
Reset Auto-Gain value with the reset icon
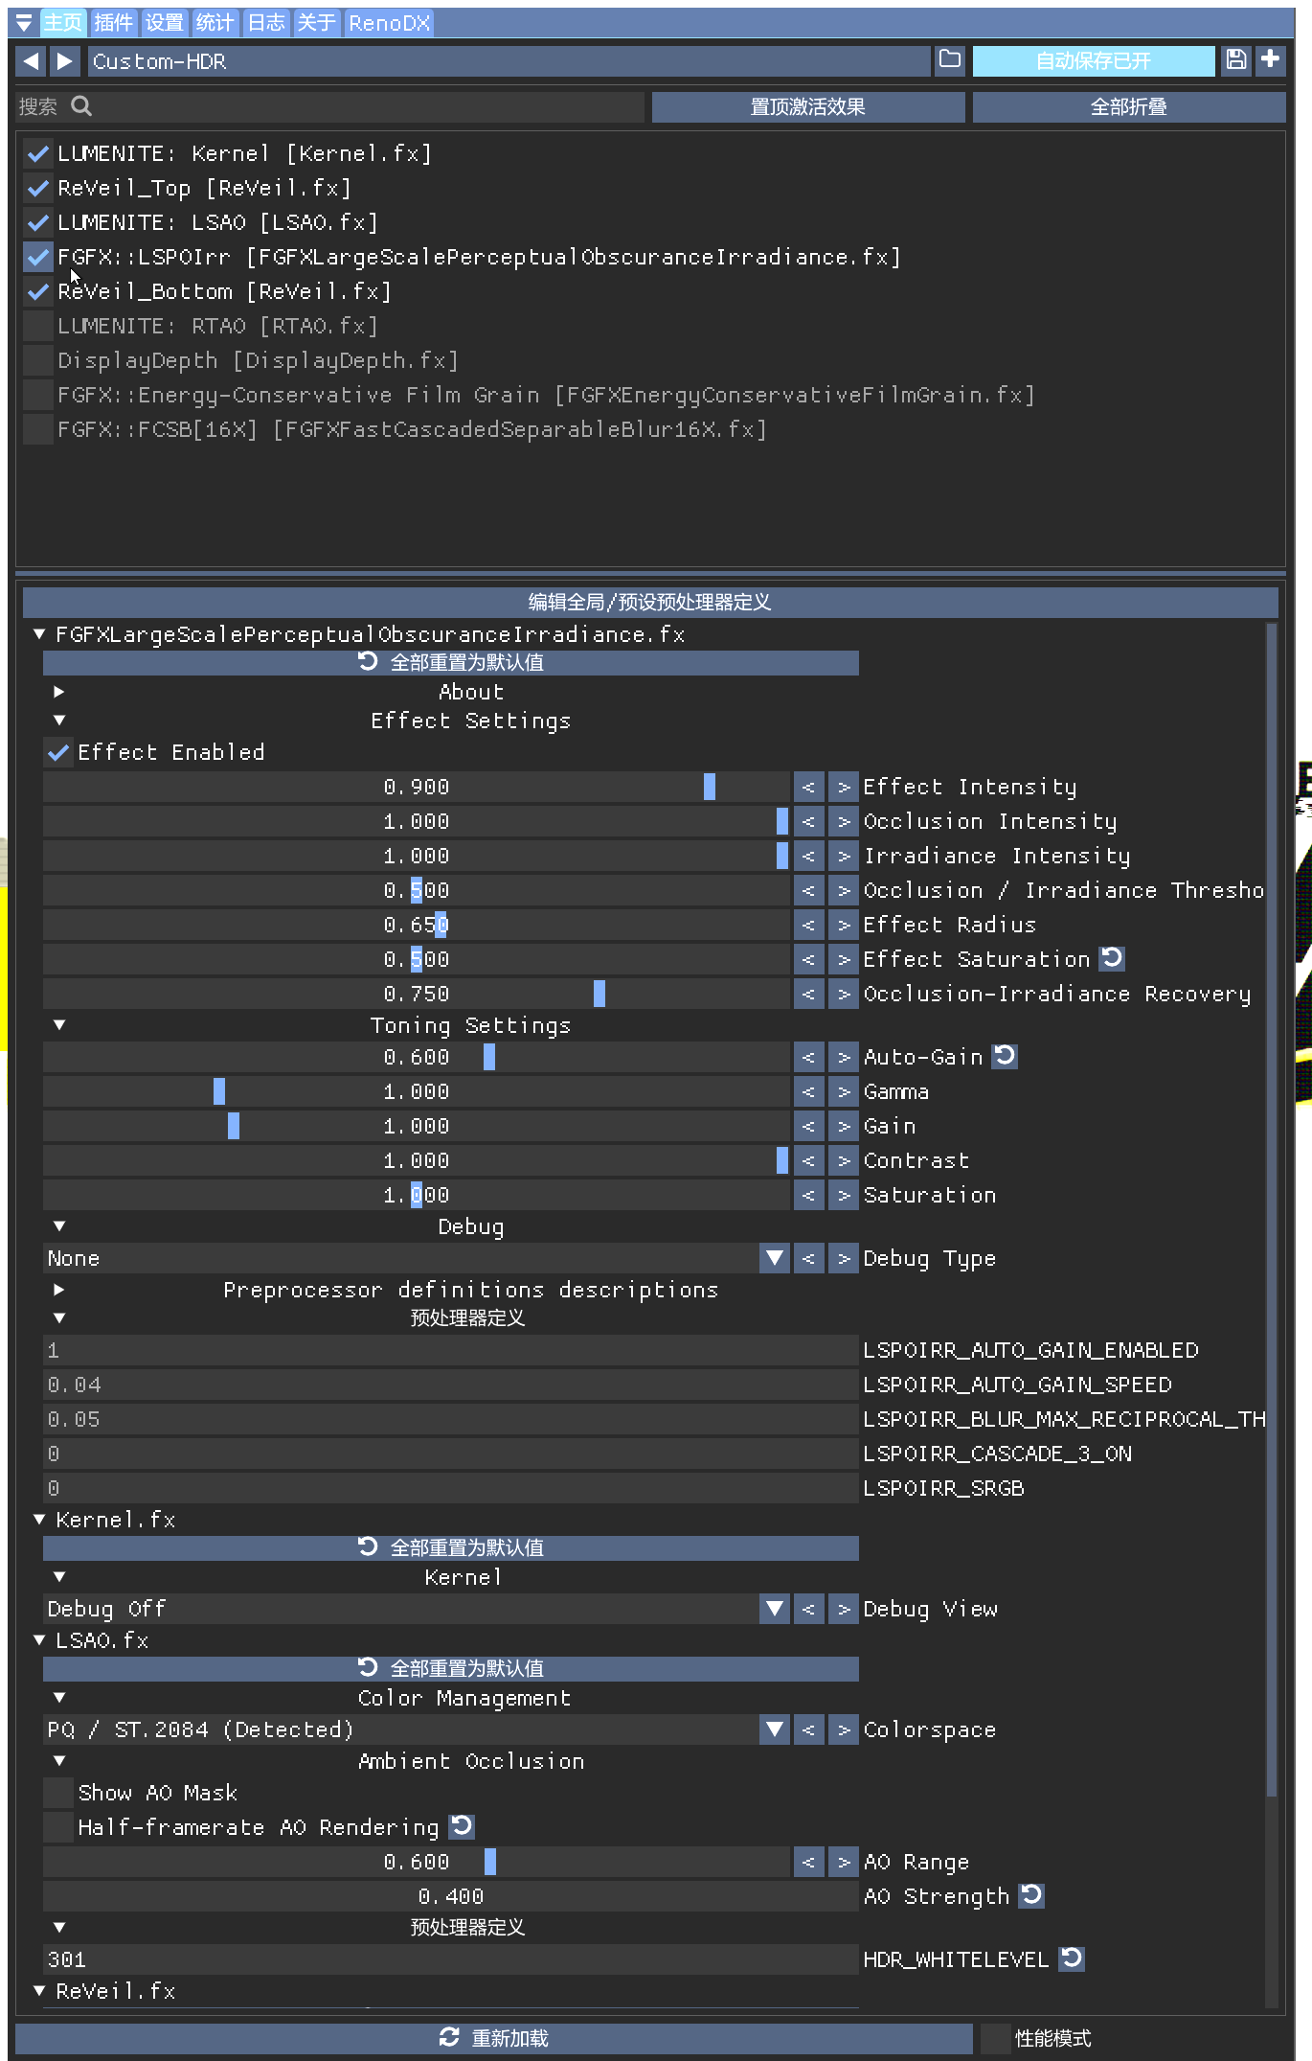1005,1056
